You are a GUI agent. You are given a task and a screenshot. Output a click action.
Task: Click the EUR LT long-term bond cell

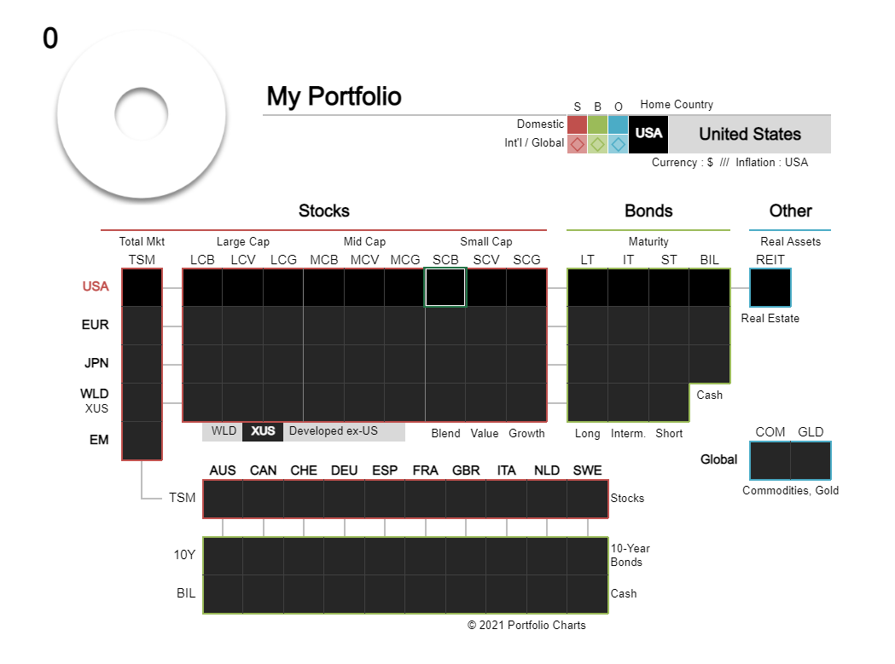[x=588, y=326]
